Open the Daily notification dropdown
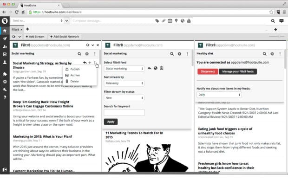 [x=219, y=95]
